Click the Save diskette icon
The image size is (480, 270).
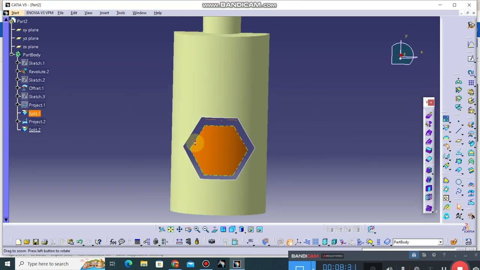(x=36, y=242)
